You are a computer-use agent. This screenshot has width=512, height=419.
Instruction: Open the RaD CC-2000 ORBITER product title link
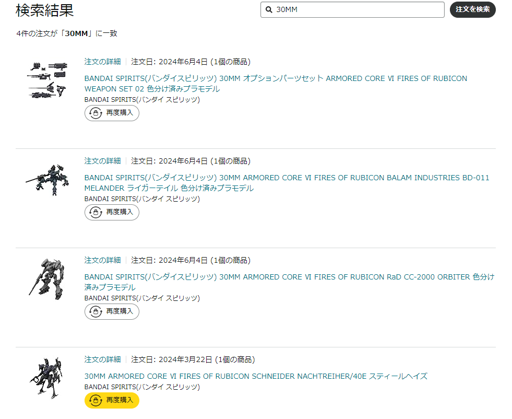coord(289,283)
